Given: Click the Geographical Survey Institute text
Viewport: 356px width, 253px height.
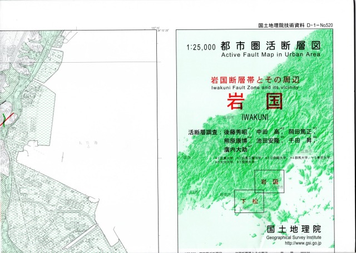Looking at the screenshot, I should click(294, 237).
